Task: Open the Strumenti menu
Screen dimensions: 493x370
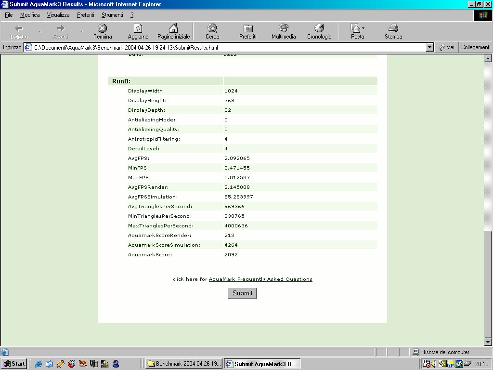Action: [112, 15]
